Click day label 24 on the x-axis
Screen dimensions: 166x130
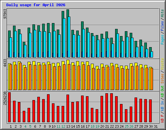tap(122, 126)
